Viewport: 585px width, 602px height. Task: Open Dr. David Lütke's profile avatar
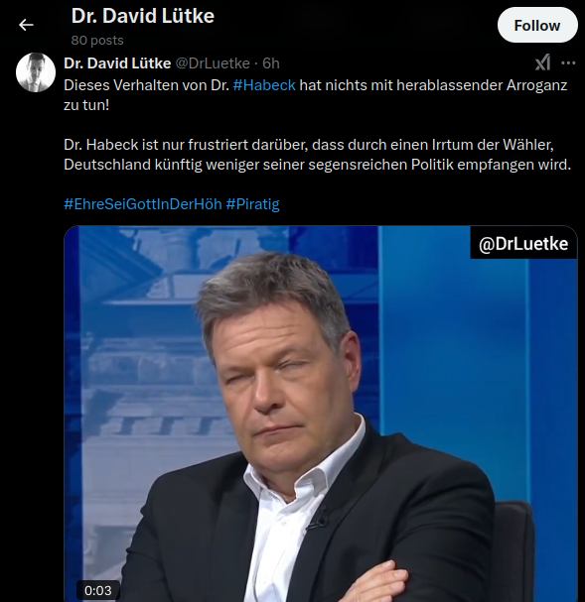(x=36, y=72)
